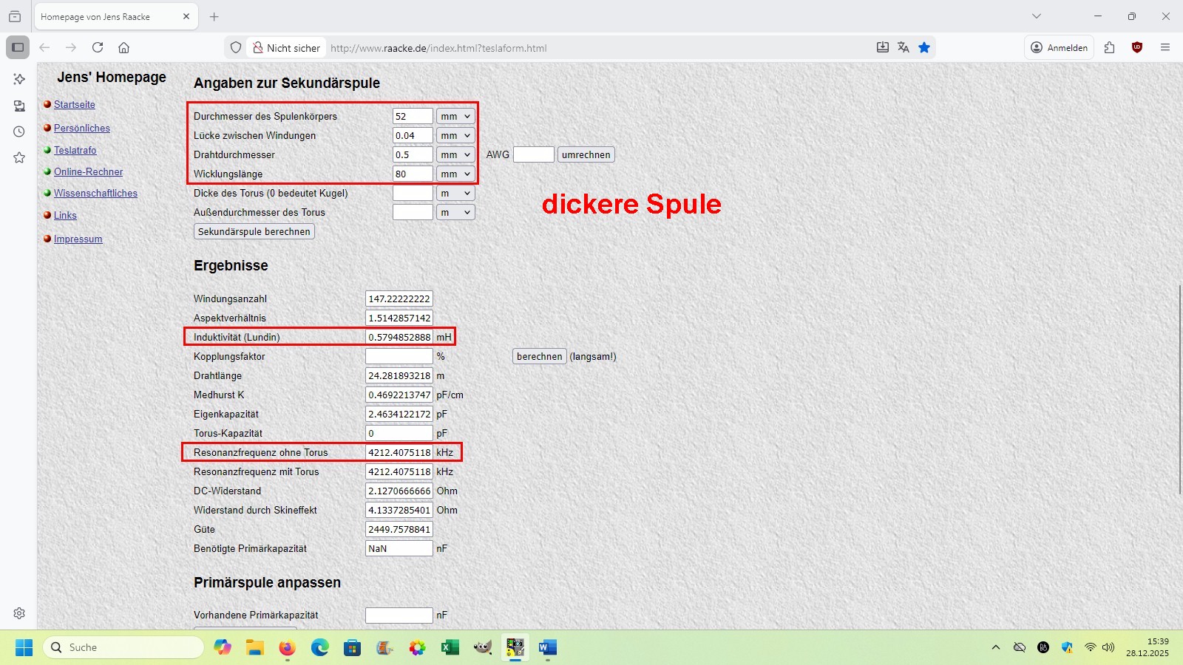Open the page translation icon

tap(903, 47)
